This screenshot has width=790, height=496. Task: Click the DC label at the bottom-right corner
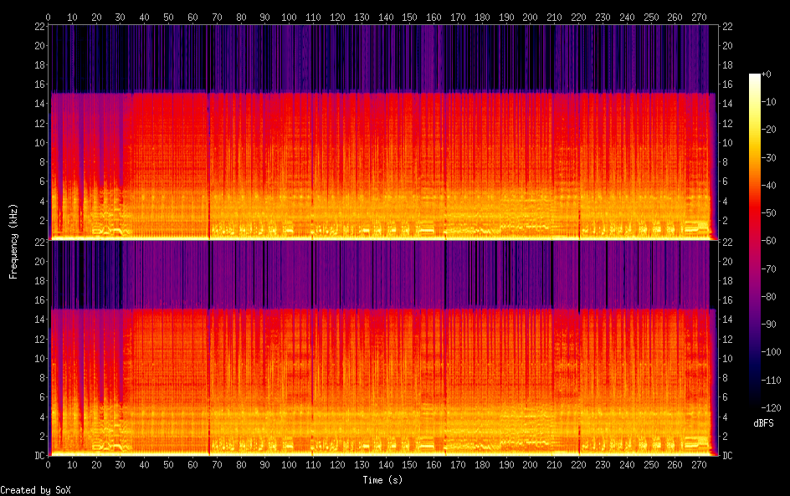click(727, 456)
